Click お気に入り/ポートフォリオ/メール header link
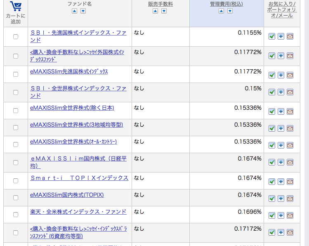309x246 pixels. [282, 9]
